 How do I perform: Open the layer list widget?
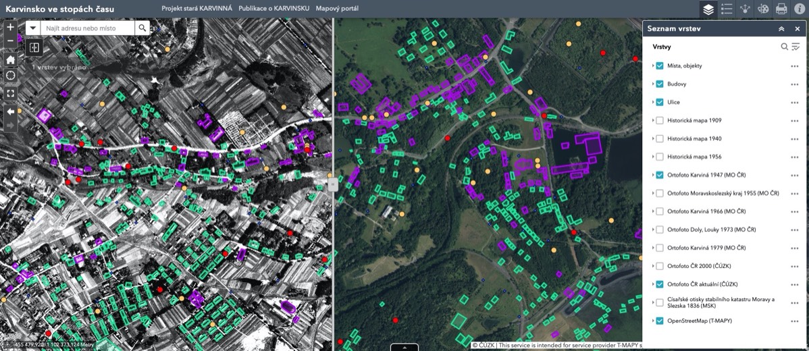pyautogui.click(x=708, y=9)
